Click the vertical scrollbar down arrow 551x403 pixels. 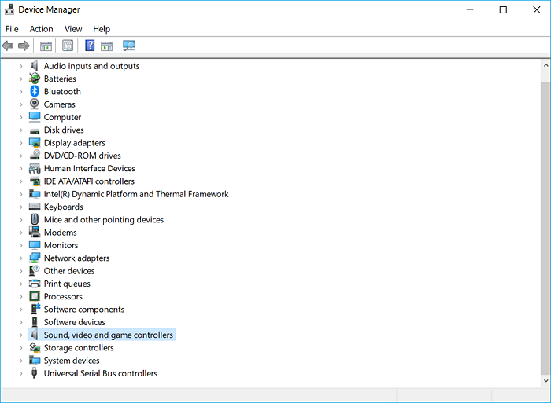[545, 379]
